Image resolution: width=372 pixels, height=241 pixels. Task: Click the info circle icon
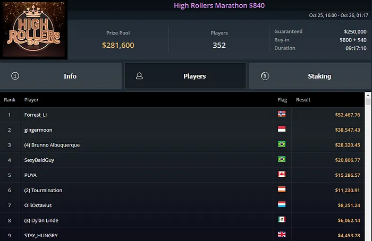pyautogui.click(x=15, y=76)
